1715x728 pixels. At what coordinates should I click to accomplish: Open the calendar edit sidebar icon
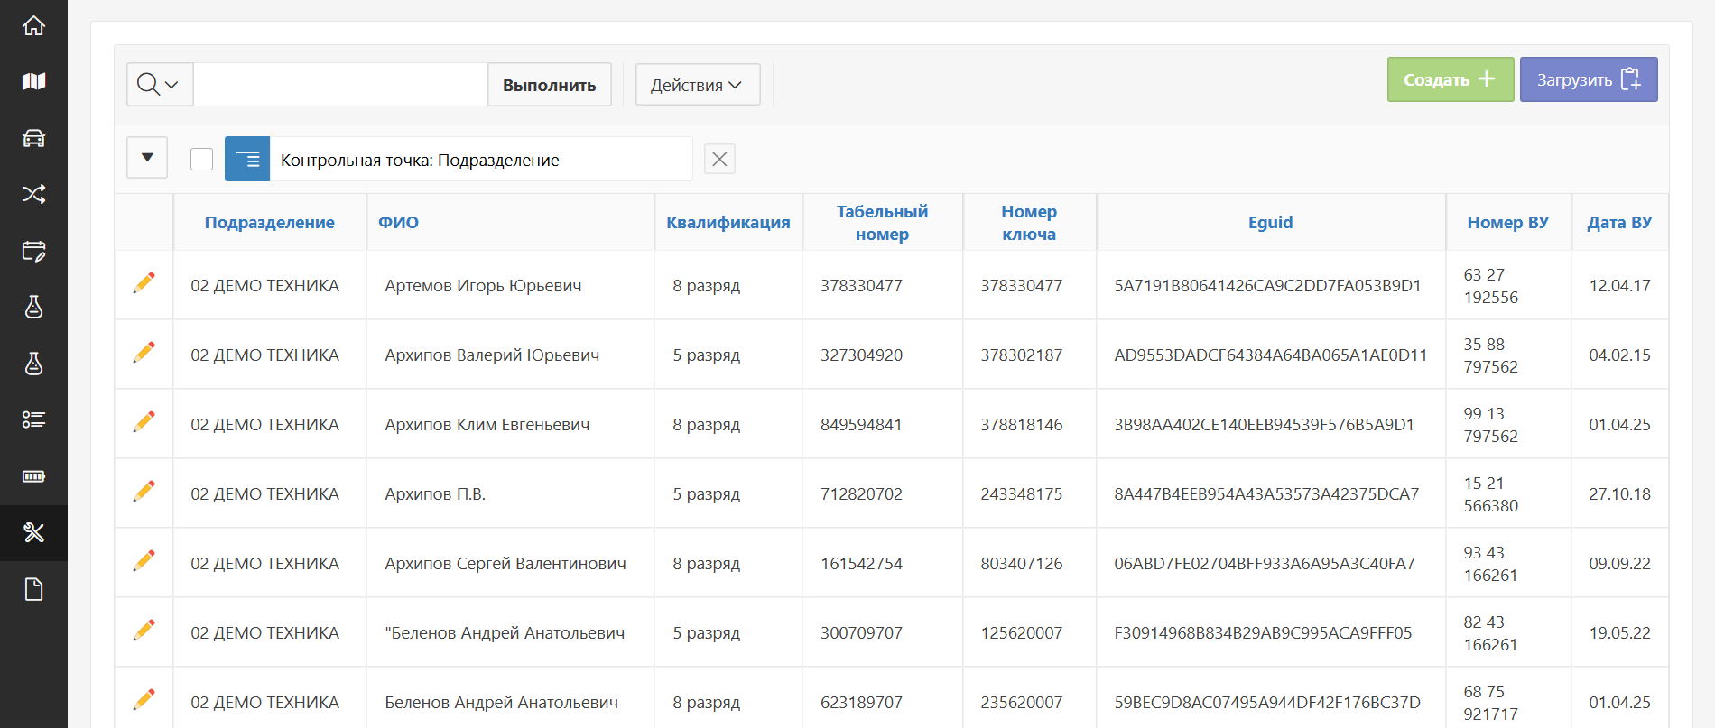point(33,251)
